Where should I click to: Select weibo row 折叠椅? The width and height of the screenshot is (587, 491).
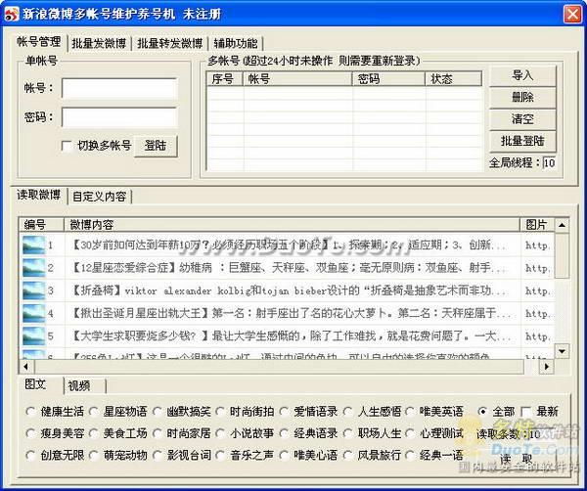[x=287, y=290]
